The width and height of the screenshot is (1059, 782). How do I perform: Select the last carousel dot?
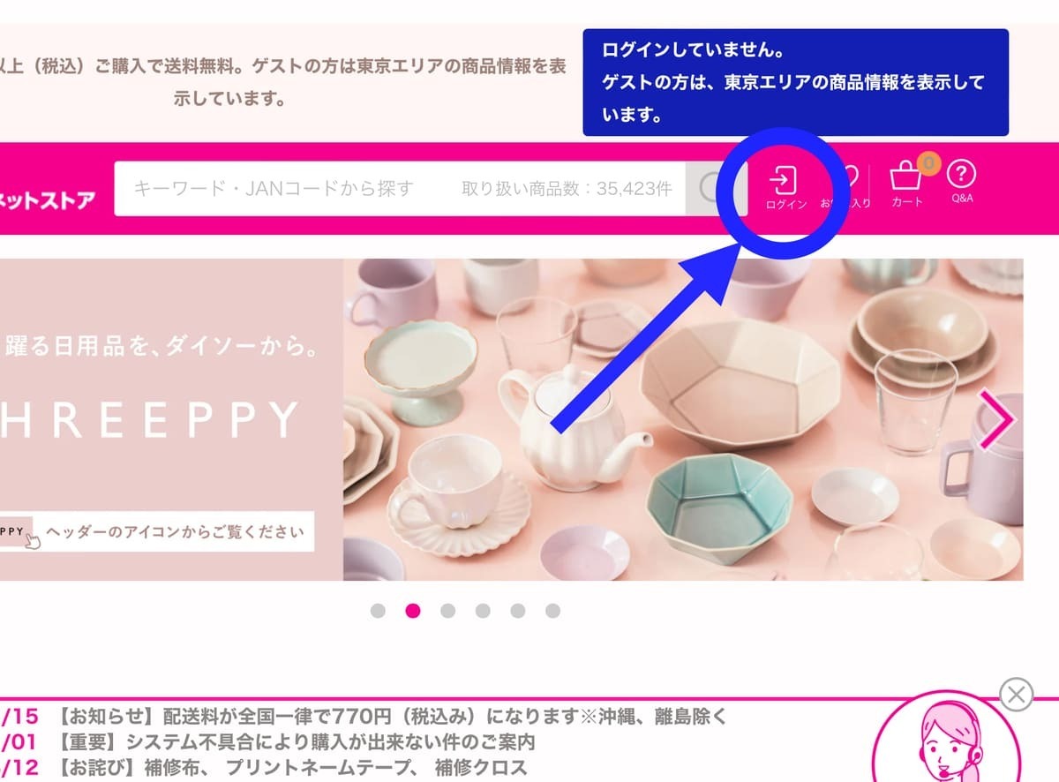point(552,611)
